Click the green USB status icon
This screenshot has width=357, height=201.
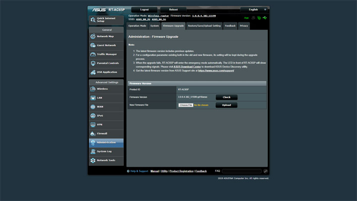[x=265, y=18]
